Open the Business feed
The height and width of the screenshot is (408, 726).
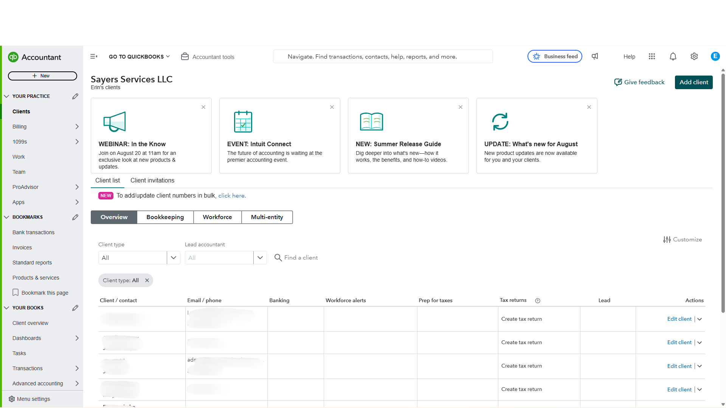(555, 56)
